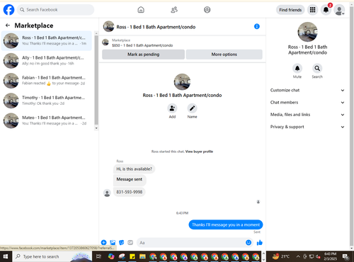
Task: Open Windows notification center icon
Action: point(346,256)
